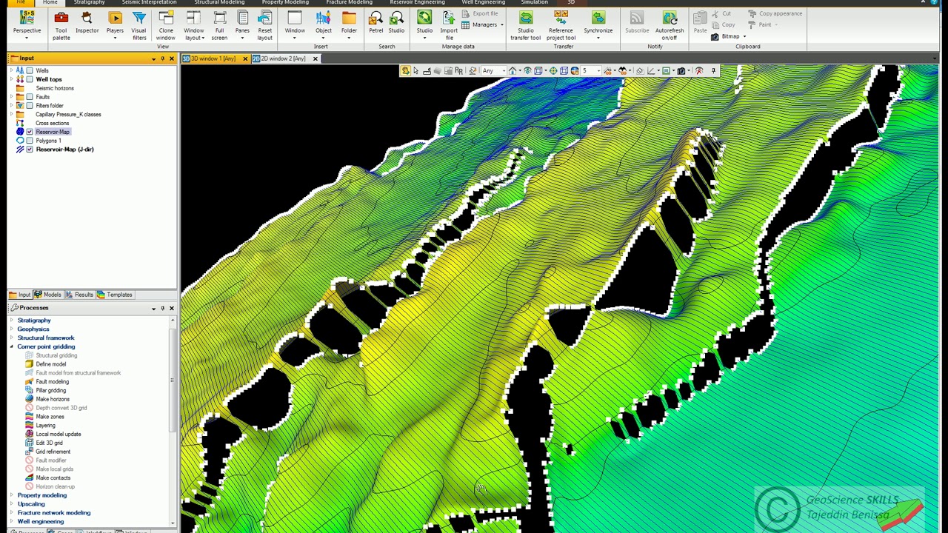Expand the Stratigraphy process group
The image size is (948, 533).
coord(11,321)
